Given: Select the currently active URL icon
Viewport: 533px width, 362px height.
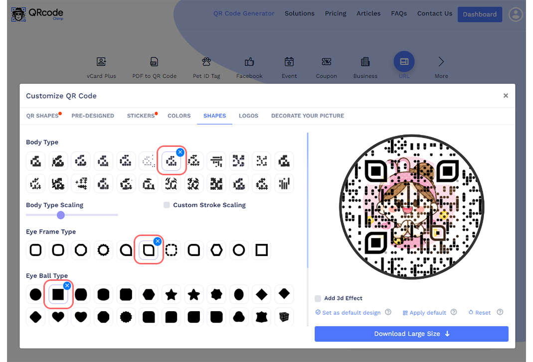Looking at the screenshot, I should pos(404,61).
